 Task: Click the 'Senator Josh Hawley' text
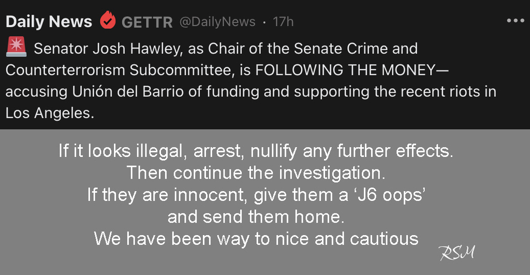point(108,49)
